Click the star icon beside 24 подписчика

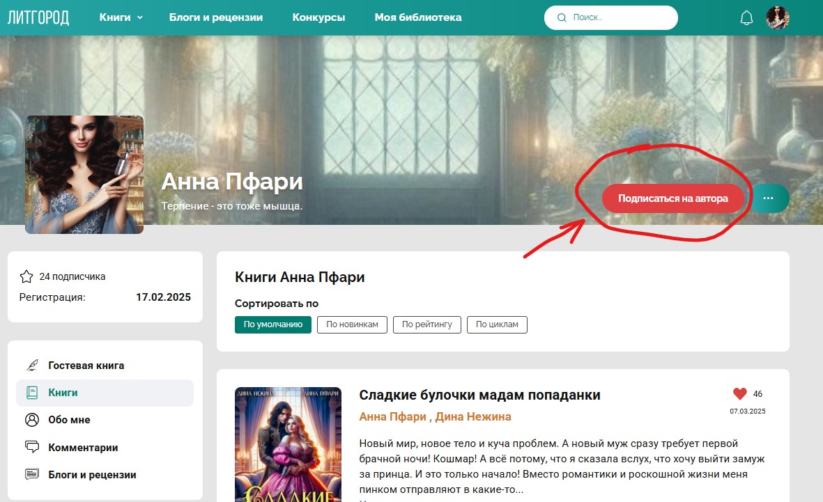(26, 276)
